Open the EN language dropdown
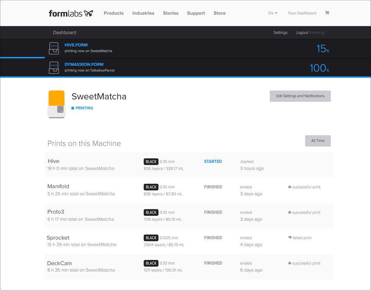371x291 pixels. tap(273, 13)
